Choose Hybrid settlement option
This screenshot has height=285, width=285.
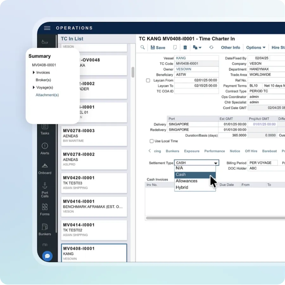click(x=195, y=187)
